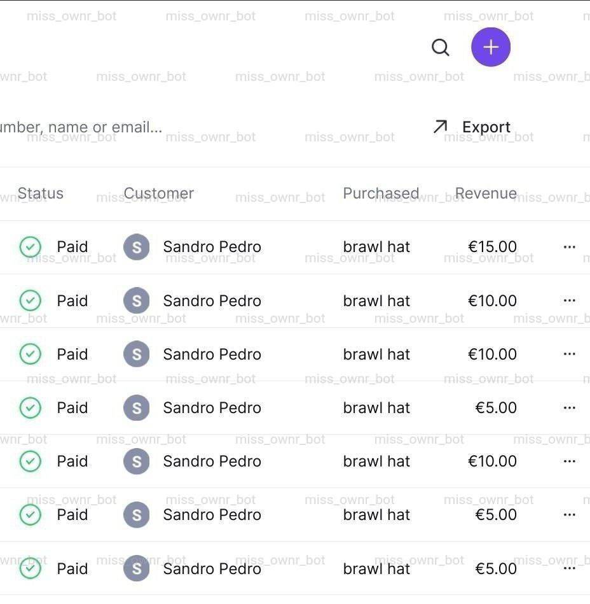Expand actions for the fourth row order
The height and width of the screenshot is (604, 590).
coord(569,408)
